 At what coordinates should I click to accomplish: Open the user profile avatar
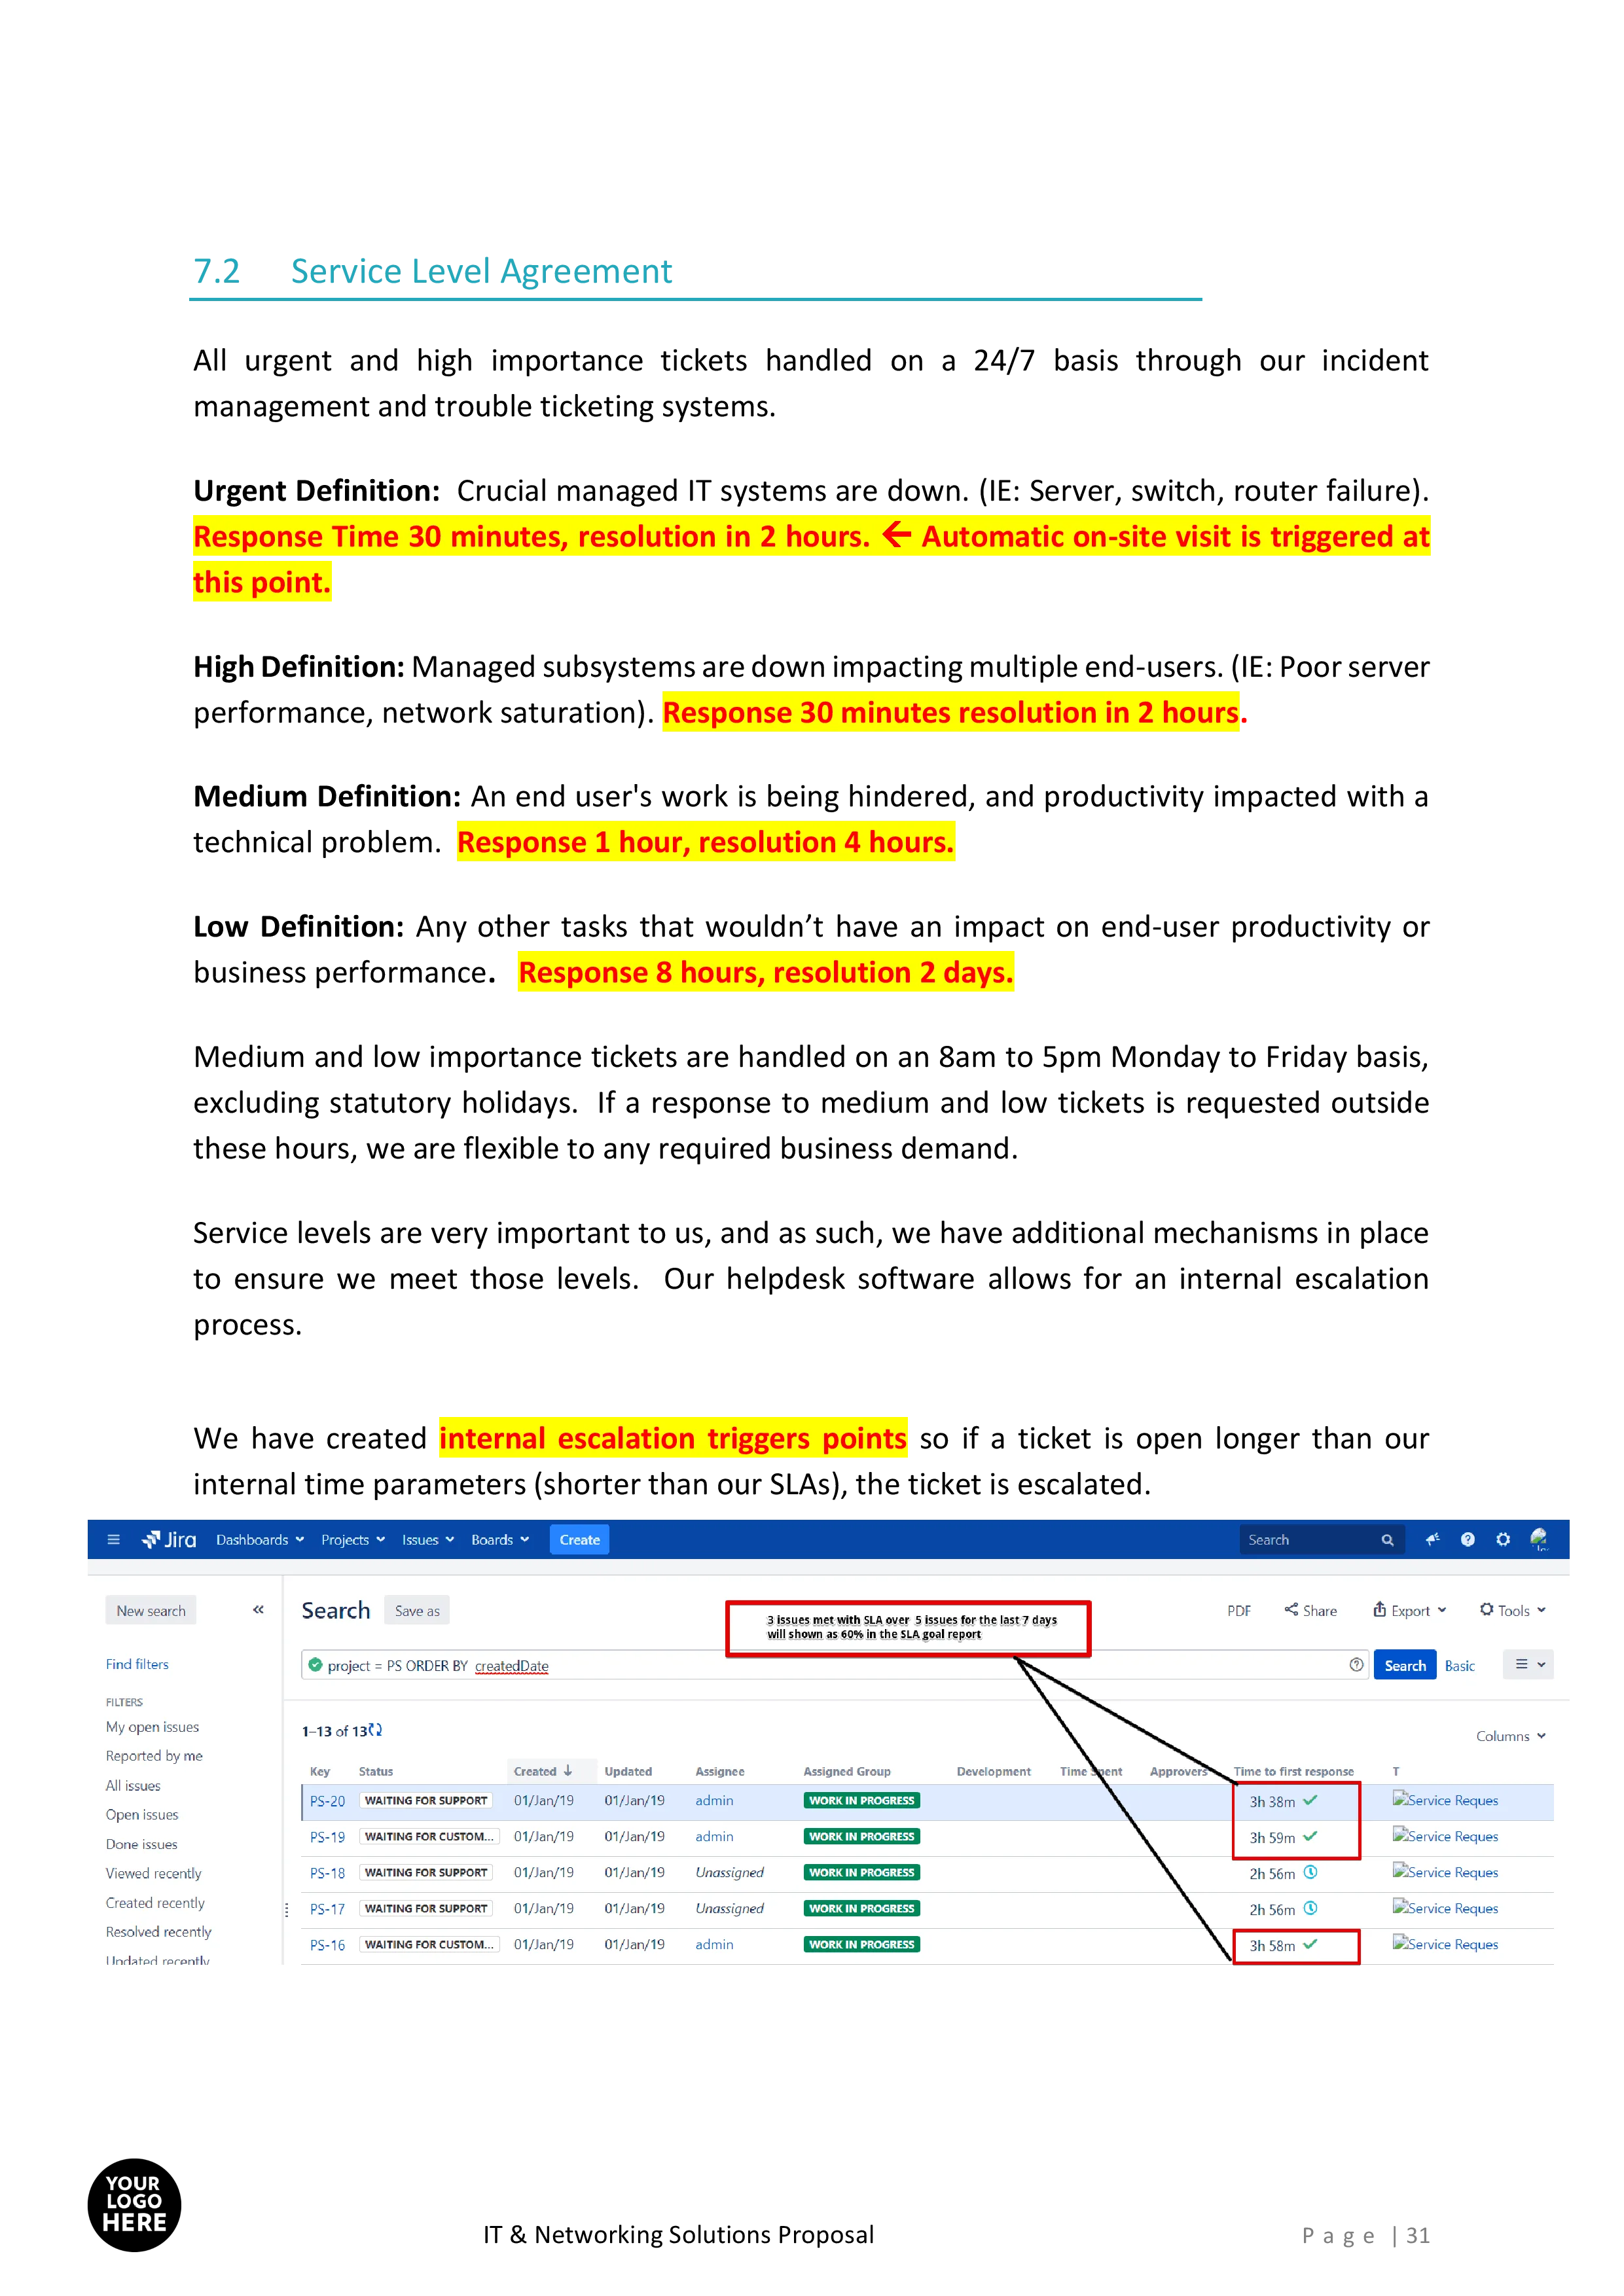tap(1539, 1539)
